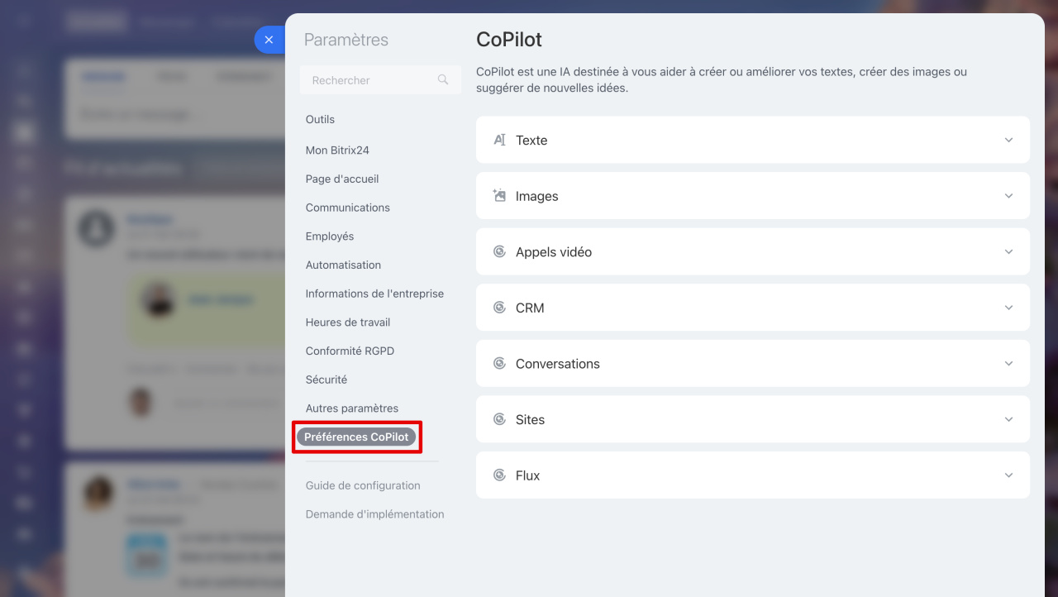Expand the Images section chevron
This screenshot has width=1058, height=597.
tap(1008, 196)
